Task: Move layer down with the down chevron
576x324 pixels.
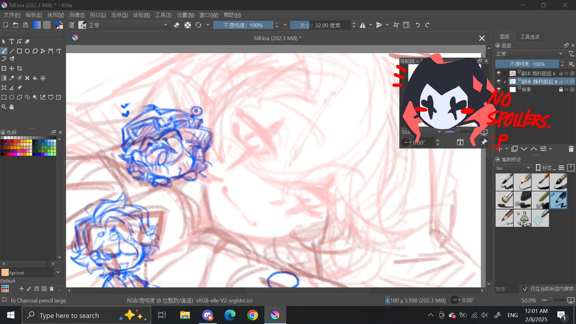Action: point(524,149)
